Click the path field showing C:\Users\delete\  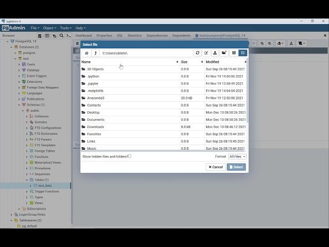tap(146, 53)
